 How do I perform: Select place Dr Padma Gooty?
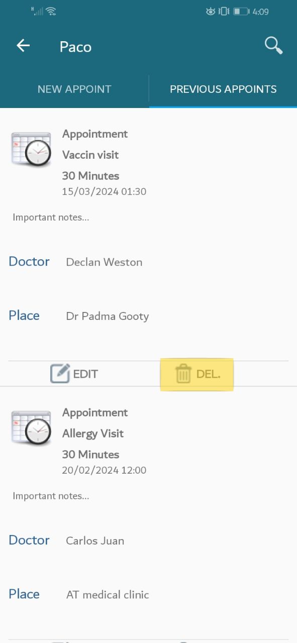(x=108, y=316)
